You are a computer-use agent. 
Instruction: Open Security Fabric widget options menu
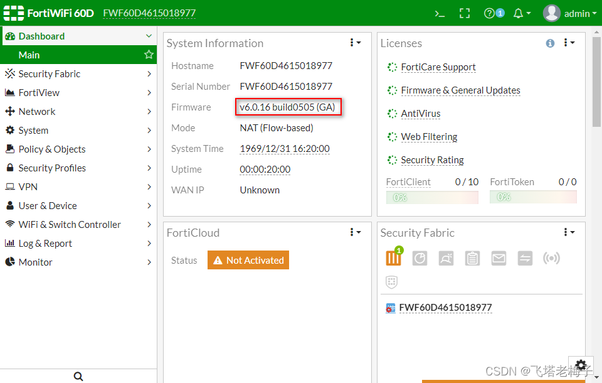point(569,232)
